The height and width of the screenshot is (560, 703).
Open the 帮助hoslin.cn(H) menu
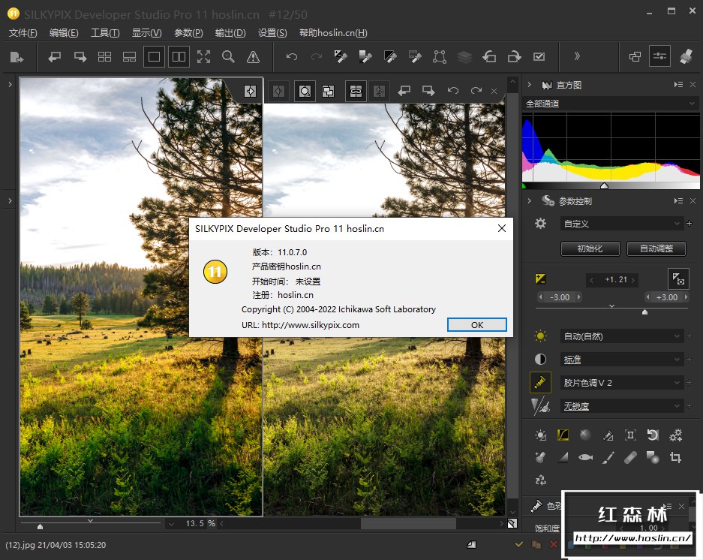point(333,33)
